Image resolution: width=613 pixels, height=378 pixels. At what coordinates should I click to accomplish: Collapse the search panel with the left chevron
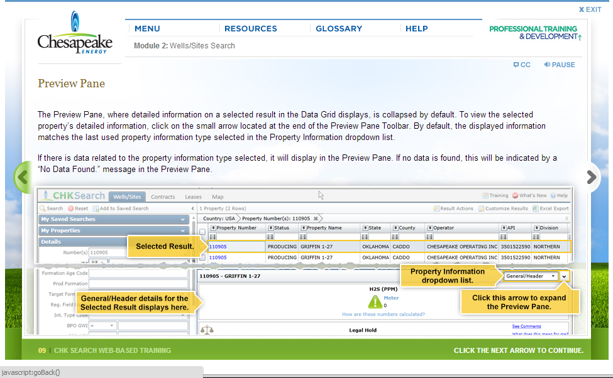tap(193, 208)
